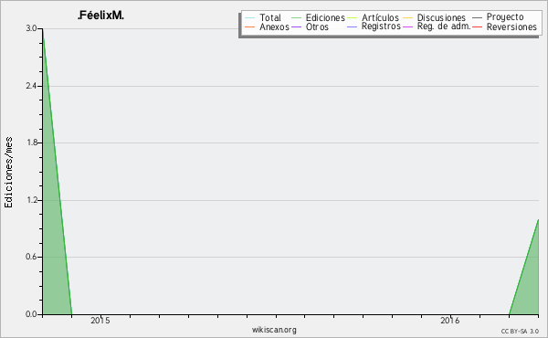The height and width of the screenshot is (338, 548).
Task: Click the 0.6 y-axis value
Action: (31, 257)
